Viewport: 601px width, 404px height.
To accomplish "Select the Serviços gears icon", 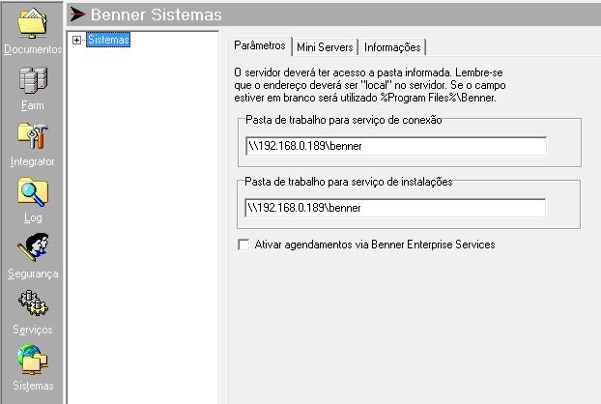I will [32, 303].
